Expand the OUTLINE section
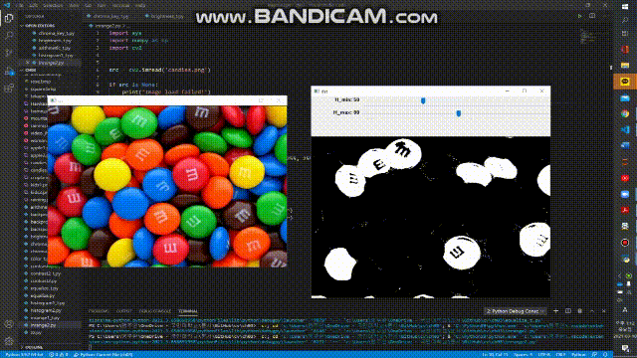 coord(34,347)
